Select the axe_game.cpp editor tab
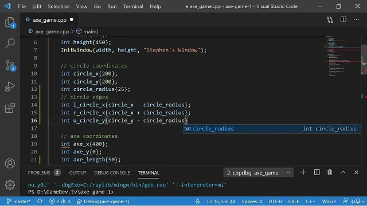The image size is (367, 206). point(50,20)
